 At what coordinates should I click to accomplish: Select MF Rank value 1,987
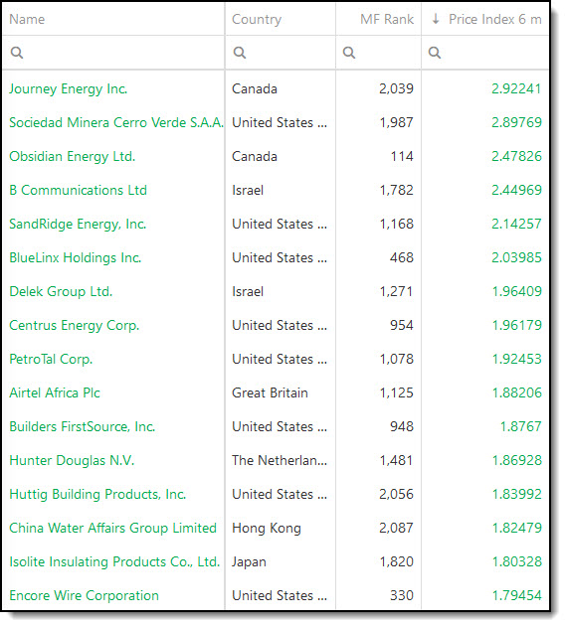point(397,122)
